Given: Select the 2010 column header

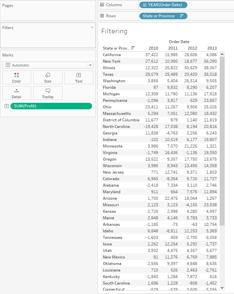Looking at the screenshot, I should coord(153,48).
